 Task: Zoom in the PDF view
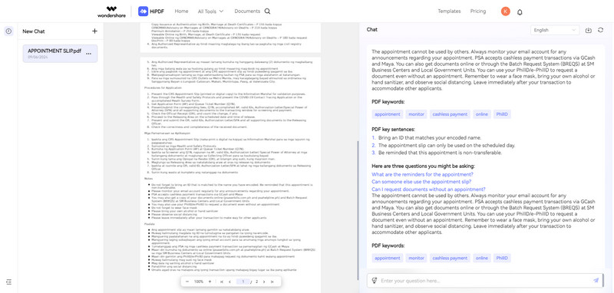click(x=210, y=281)
